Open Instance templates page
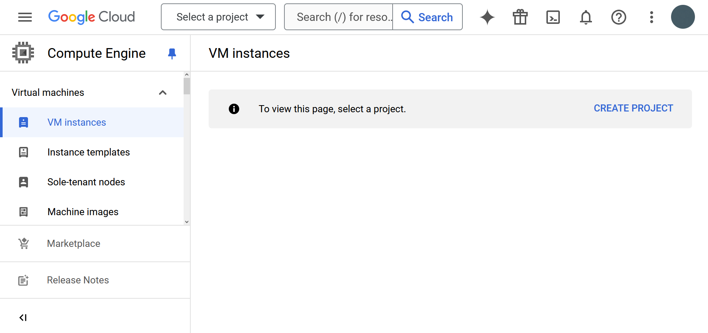 92,152
